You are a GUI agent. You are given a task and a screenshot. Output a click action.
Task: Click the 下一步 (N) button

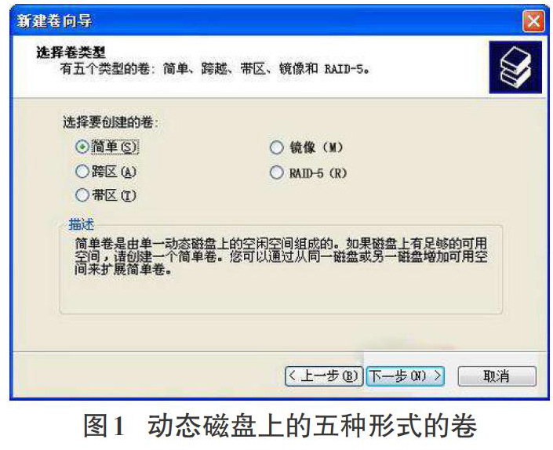point(405,376)
